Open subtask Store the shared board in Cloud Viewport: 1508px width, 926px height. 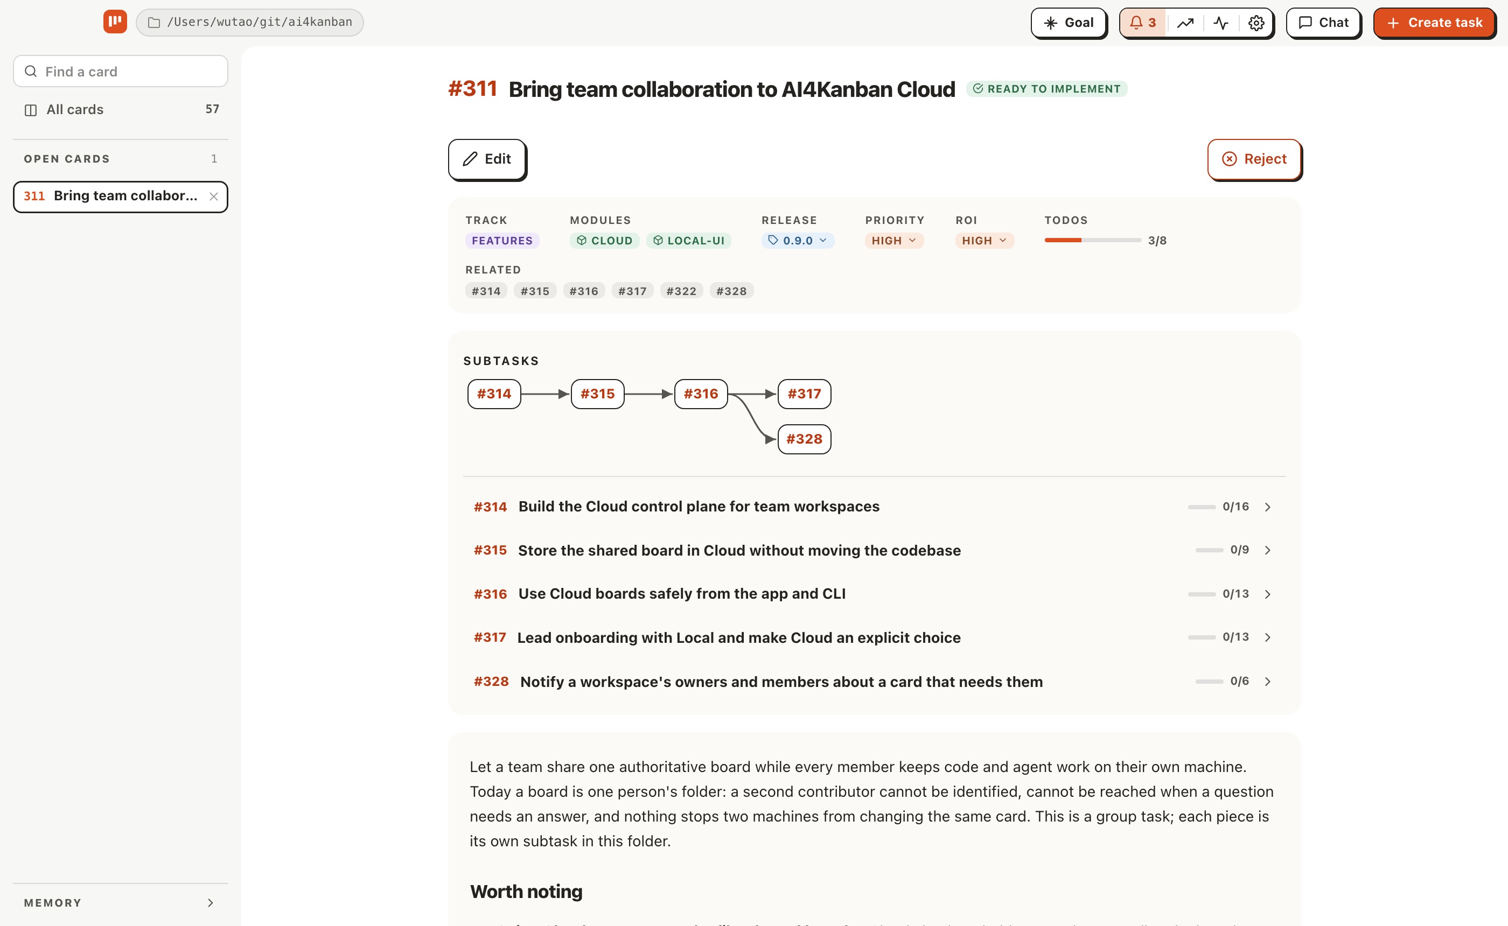click(874, 550)
